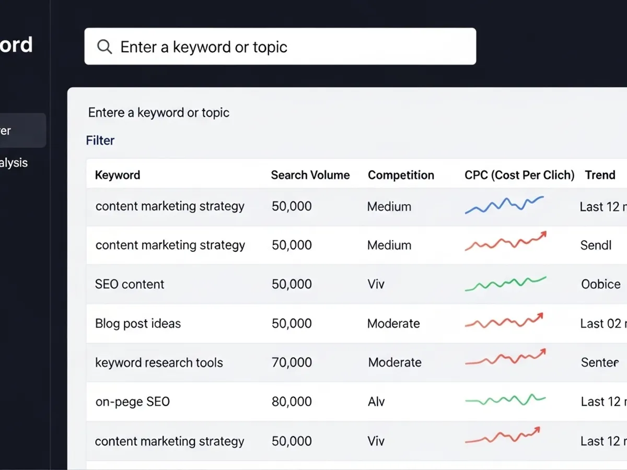Select the "on-pege SEO" keyword
Screen dimensions: 627x470
pyautogui.click(x=133, y=402)
